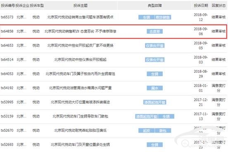Click the date 2017-12-21

tap(201, 102)
